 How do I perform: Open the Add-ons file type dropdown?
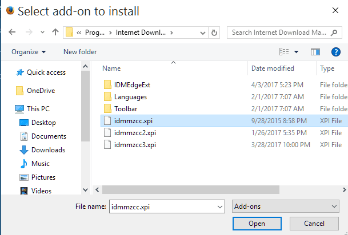pyautogui.click(x=285, y=206)
